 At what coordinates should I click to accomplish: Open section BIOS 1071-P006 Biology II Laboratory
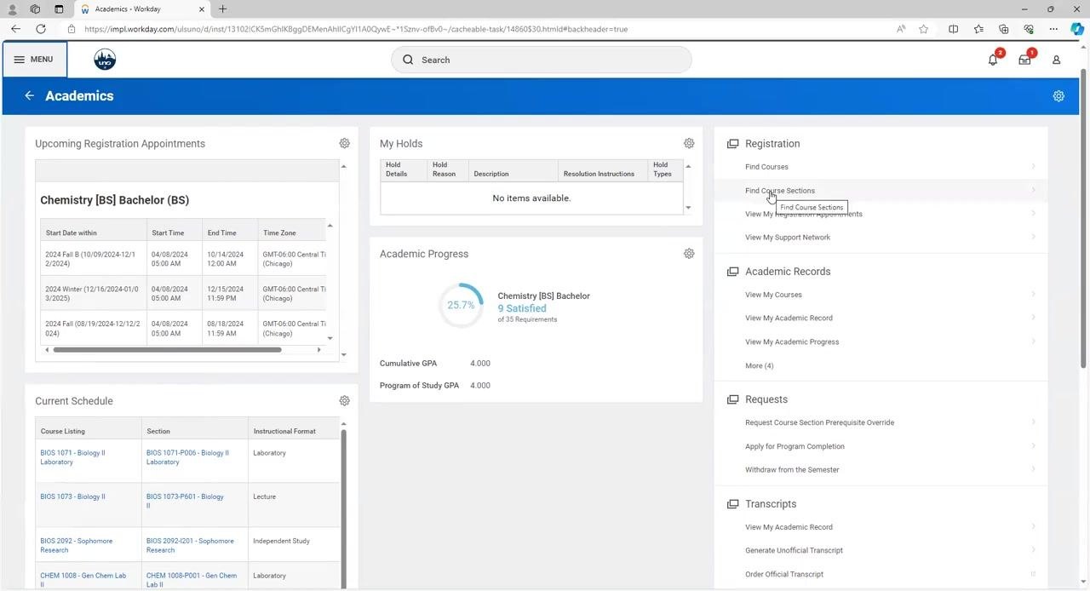pos(187,457)
